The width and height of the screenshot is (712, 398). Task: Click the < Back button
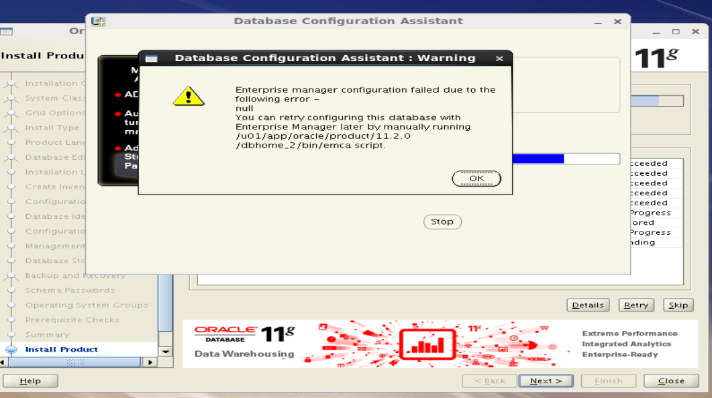point(490,381)
